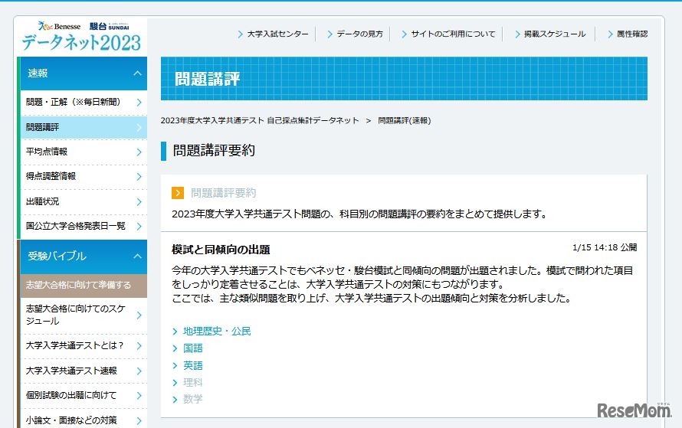
Task: Click chevron beside 小論文・面接などの対策
Action: click(x=139, y=420)
